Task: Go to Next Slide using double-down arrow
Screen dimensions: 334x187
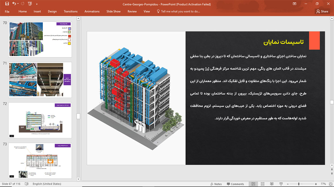Action: (x=332, y=173)
